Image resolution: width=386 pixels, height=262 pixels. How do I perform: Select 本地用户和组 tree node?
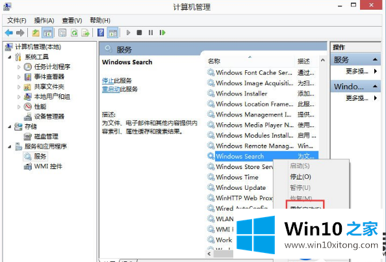click(52, 97)
